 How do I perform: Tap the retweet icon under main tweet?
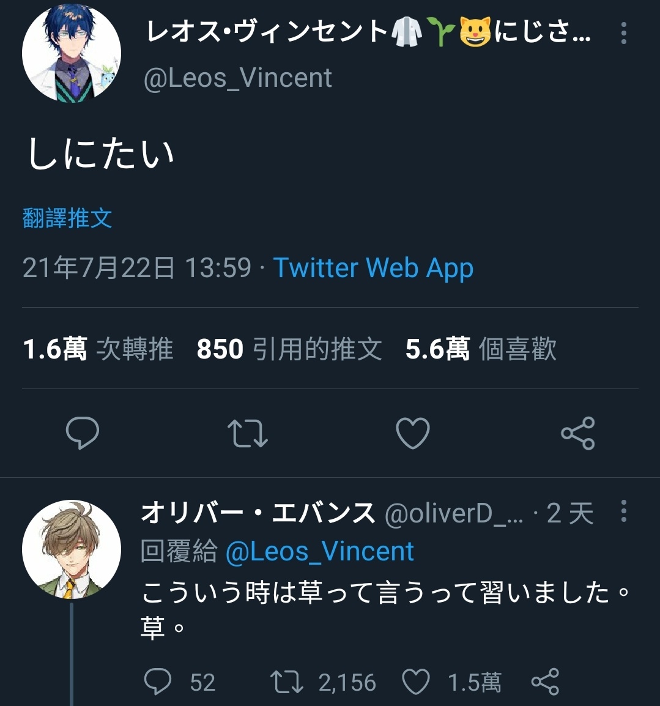(248, 433)
